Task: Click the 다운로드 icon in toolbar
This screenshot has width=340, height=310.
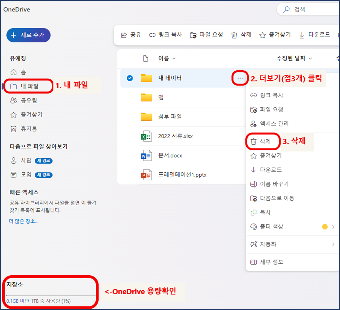Action: pyautogui.click(x=301, y=35)
